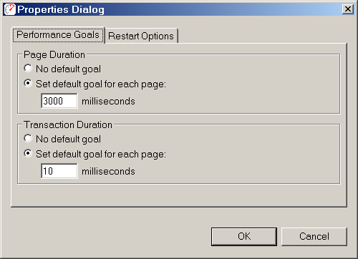Click 'No default goal' text in Page Duration
This screenshot has width=358, height=259.
[69, 69]
